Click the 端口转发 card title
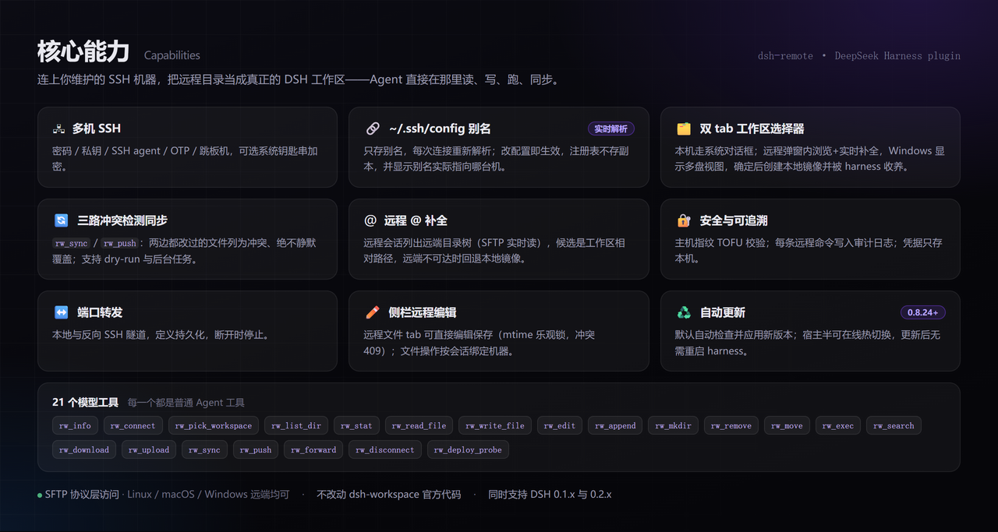 tap(100, 312)
